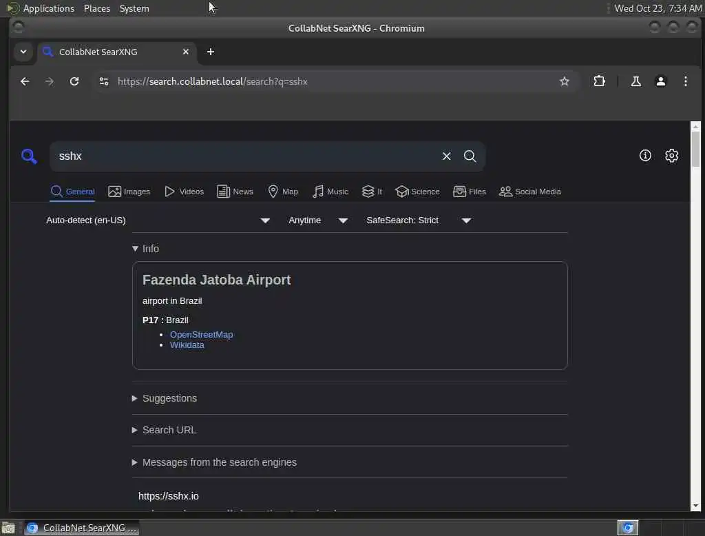Expand Messages from the search engines

click(215, 463)
